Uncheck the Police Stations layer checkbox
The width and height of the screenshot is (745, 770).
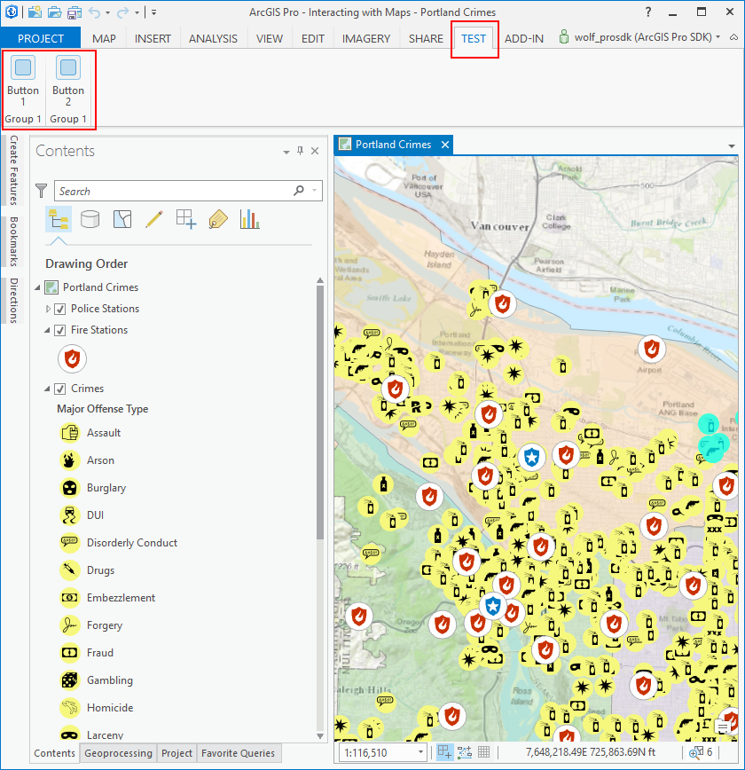60,309
